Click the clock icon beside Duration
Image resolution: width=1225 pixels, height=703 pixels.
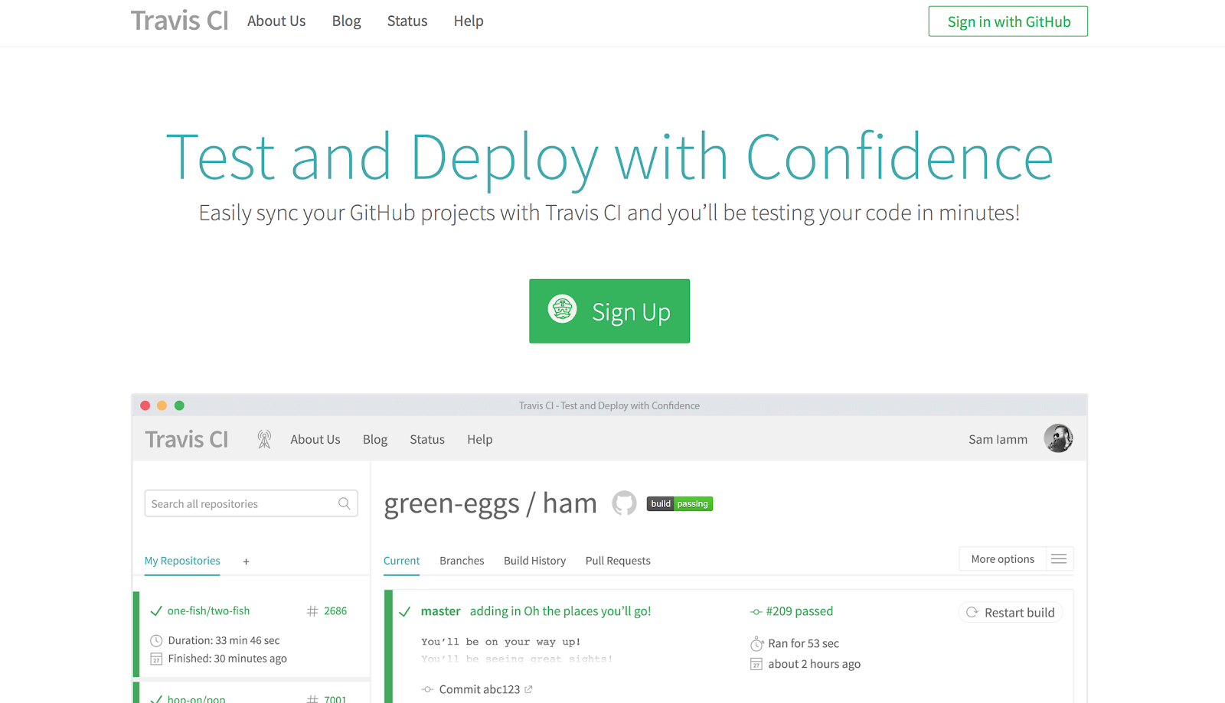point(156,641)
